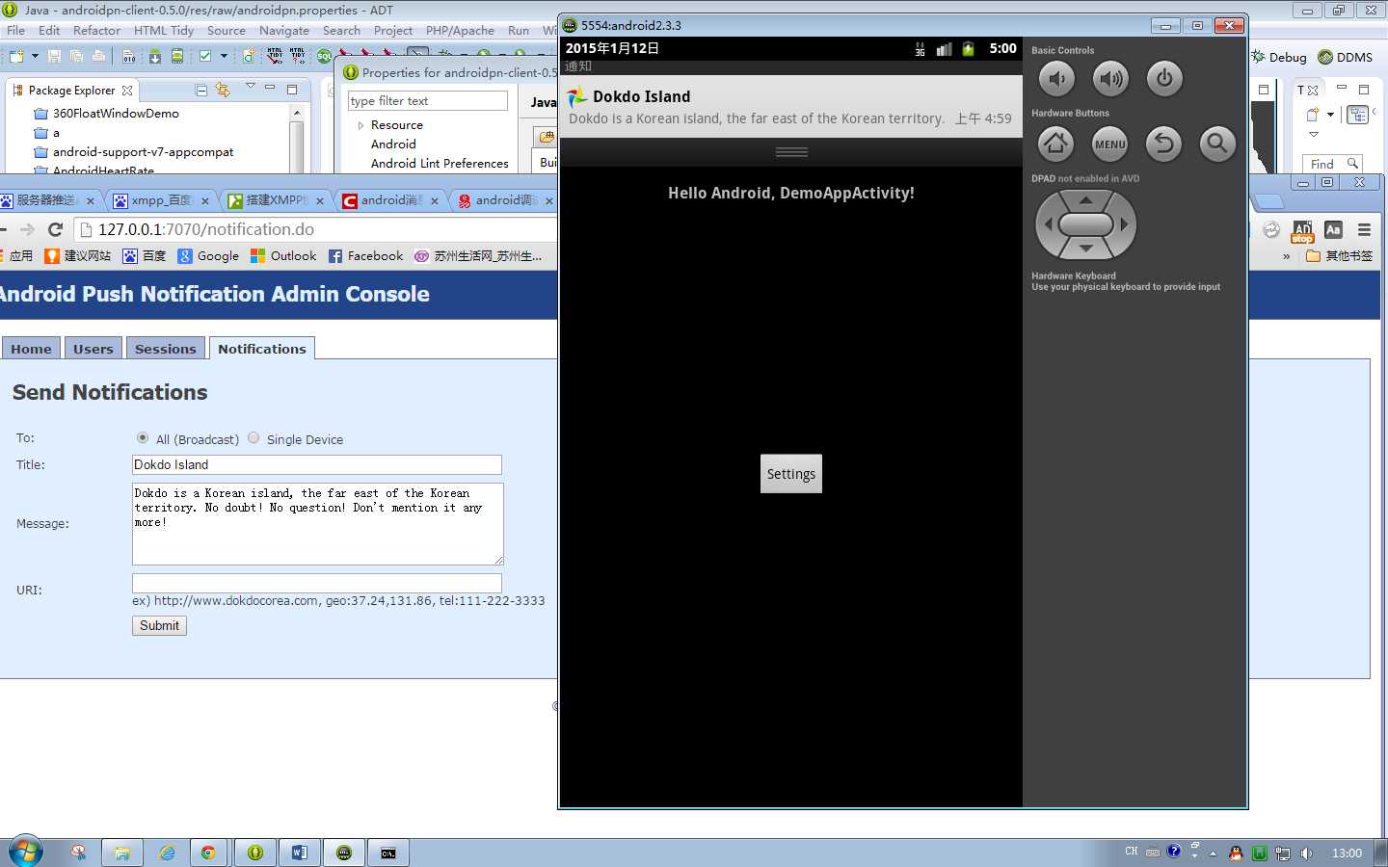Click the Windows Start button
The width and height of the screenshot is (1388, 867).
25,852
